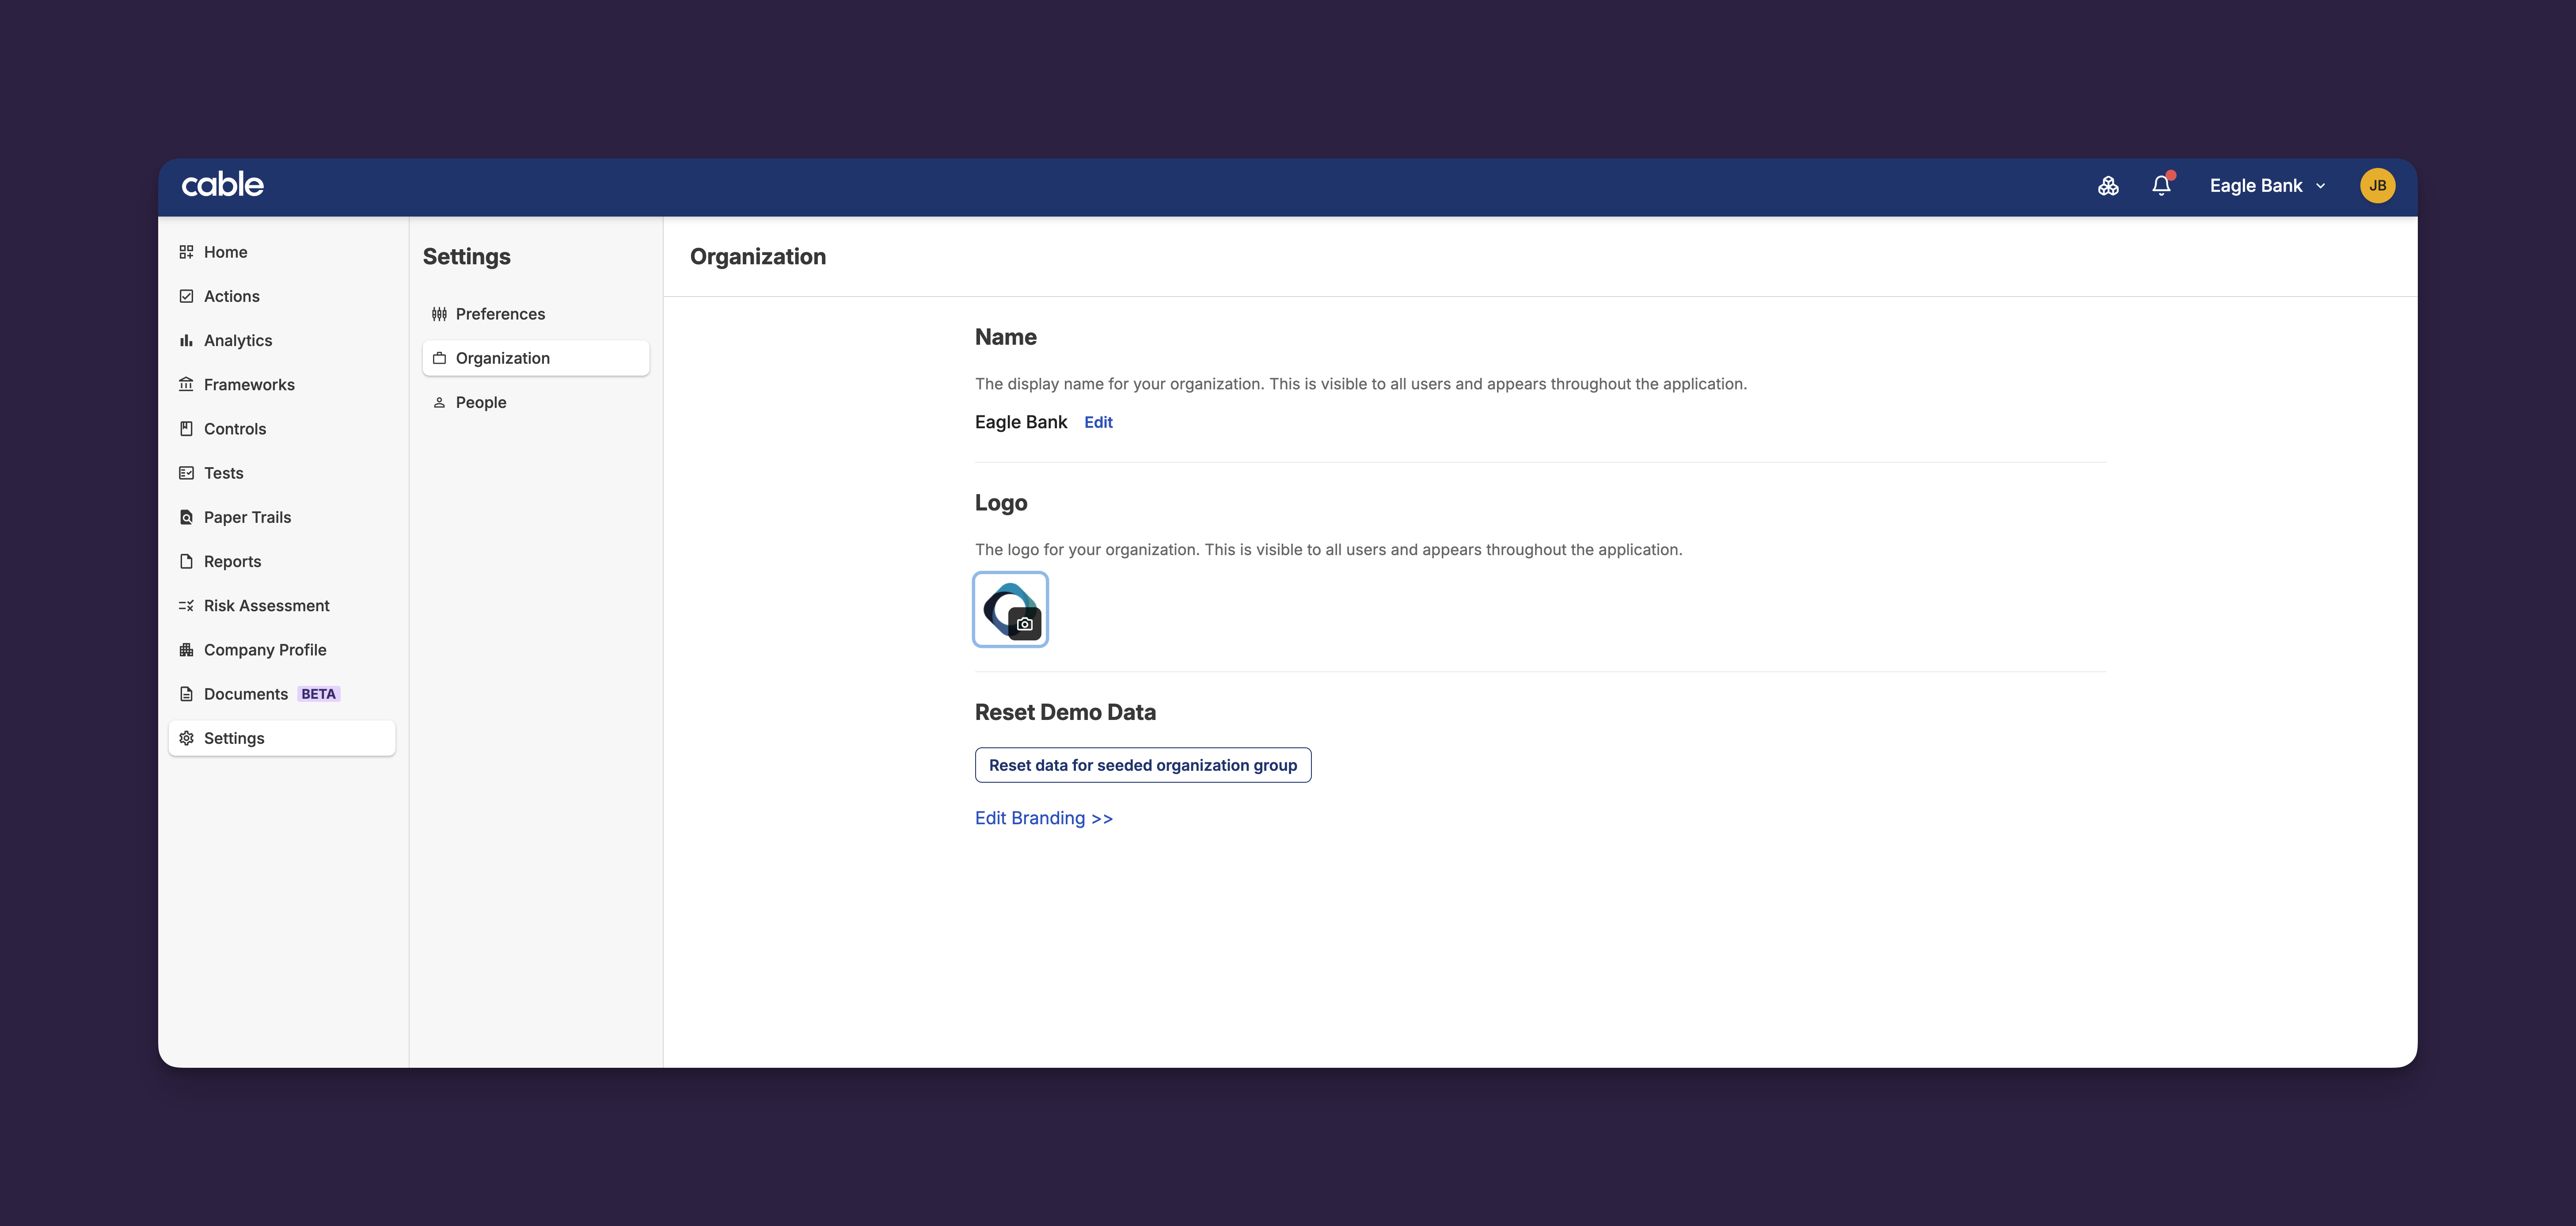Click the Tests checklist icon
Image resolution: width=2576 pixels, height=1226 pixels.
pyautogui.click(x=186, y=473)
